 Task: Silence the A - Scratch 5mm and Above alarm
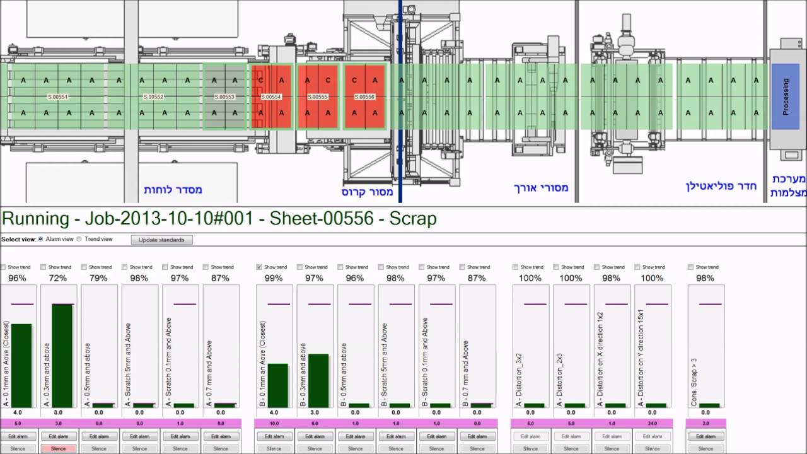pos(139,448)
